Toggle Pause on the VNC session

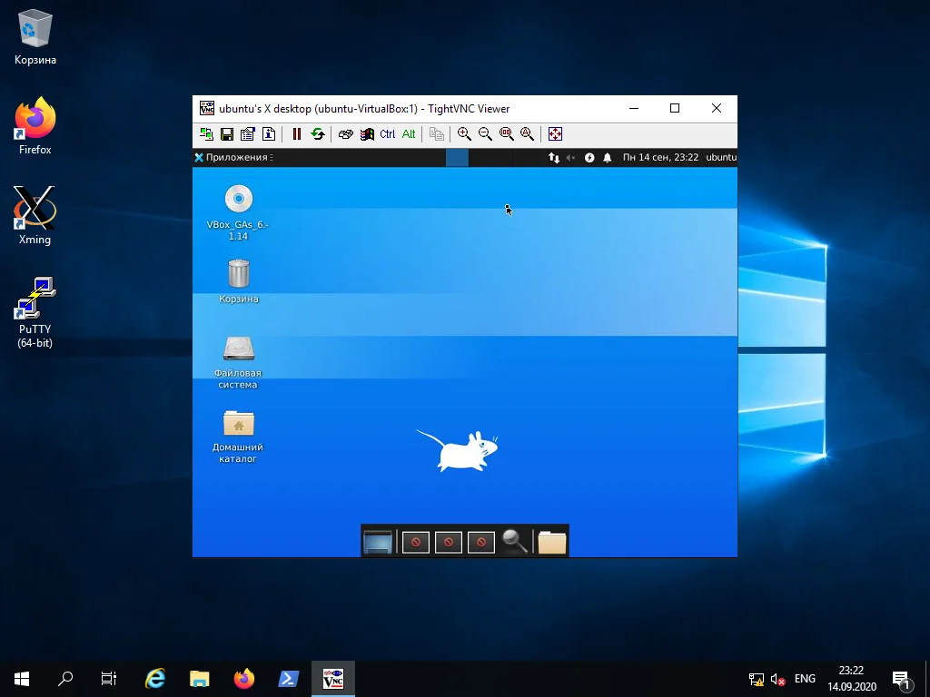(296, 134)
